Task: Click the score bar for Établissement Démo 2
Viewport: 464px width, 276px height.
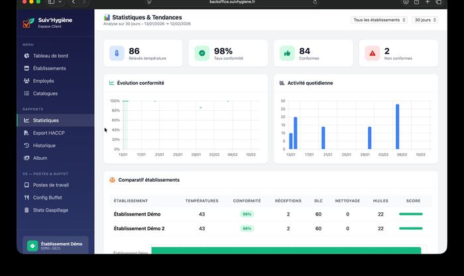Action: coord(411,228)
